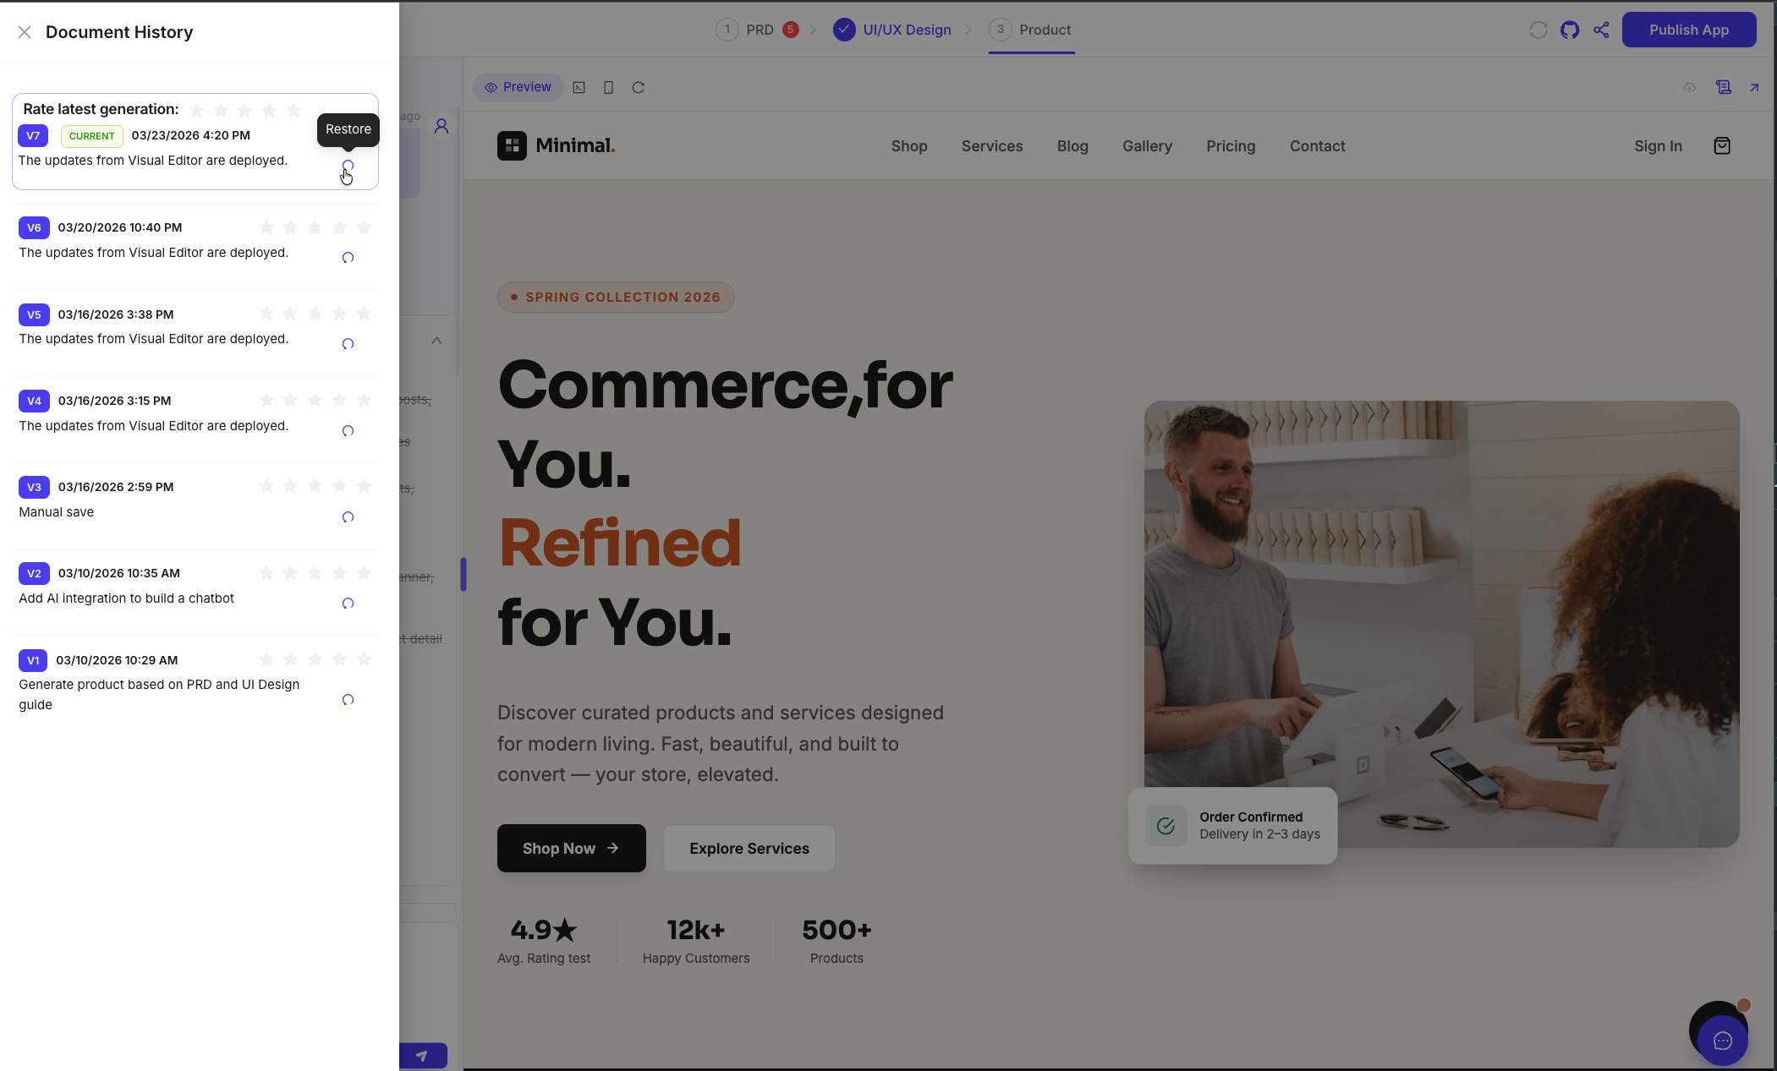The height and width of the screenshot is (1071, 1777).
Task: Open the chat bubble widget
Action: tap(1723, 1041)
